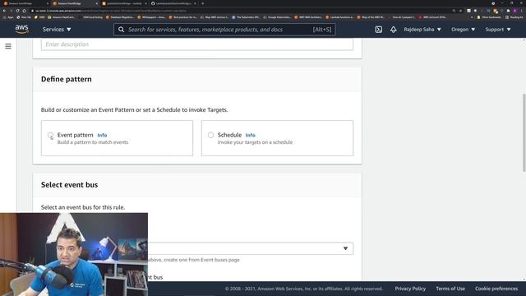Open the Services menu

[57, 30]
